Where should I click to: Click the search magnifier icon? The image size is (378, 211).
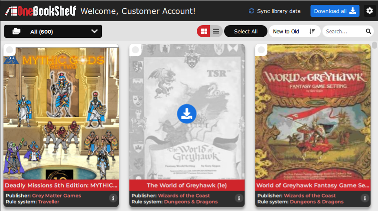click(368, 31)
